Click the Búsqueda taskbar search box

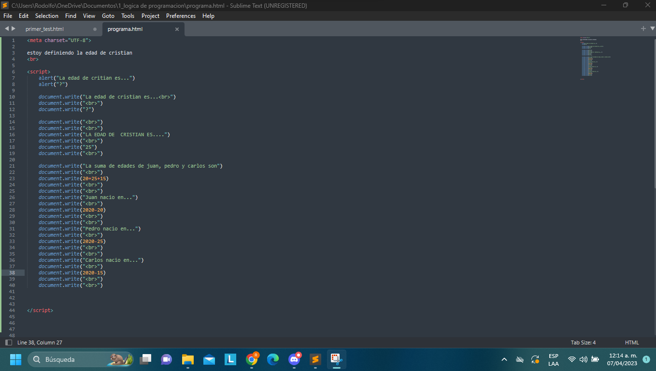(80, 359)
